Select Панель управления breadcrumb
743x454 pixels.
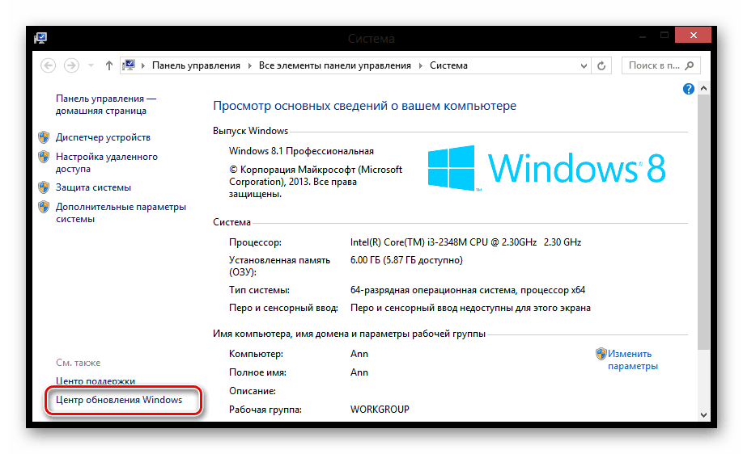[x=196, y=65]
